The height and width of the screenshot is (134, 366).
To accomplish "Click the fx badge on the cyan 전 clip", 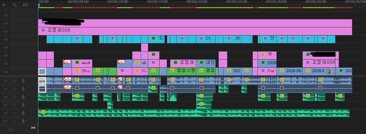I will (x=265, y=38).
